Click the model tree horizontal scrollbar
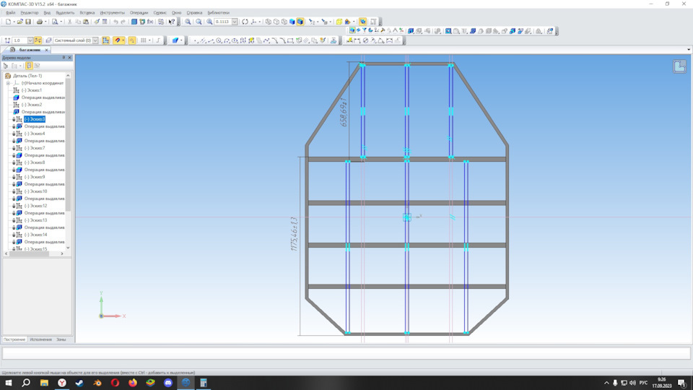 tap(29, 253)
